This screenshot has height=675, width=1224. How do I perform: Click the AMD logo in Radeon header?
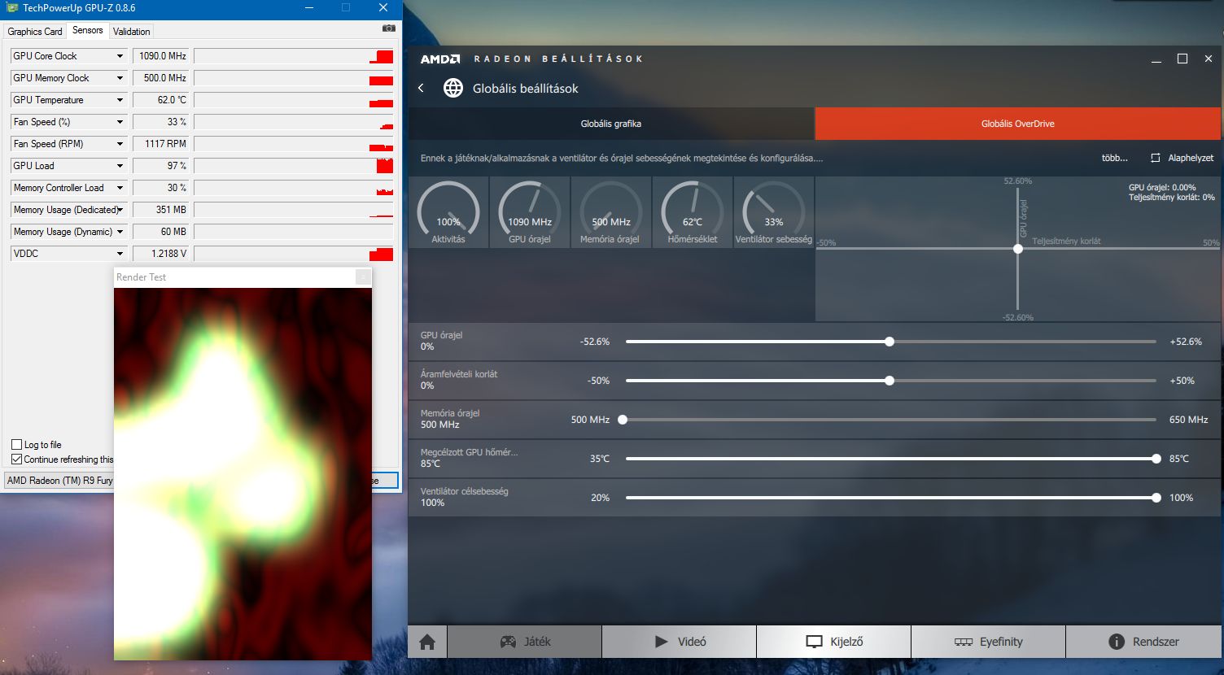440,59
